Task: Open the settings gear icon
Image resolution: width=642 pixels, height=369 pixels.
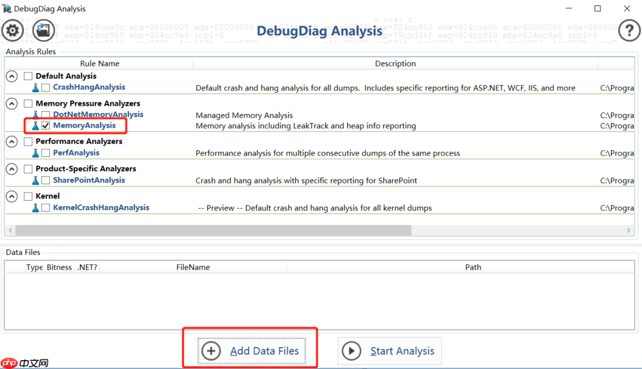Action: [13, 30]
